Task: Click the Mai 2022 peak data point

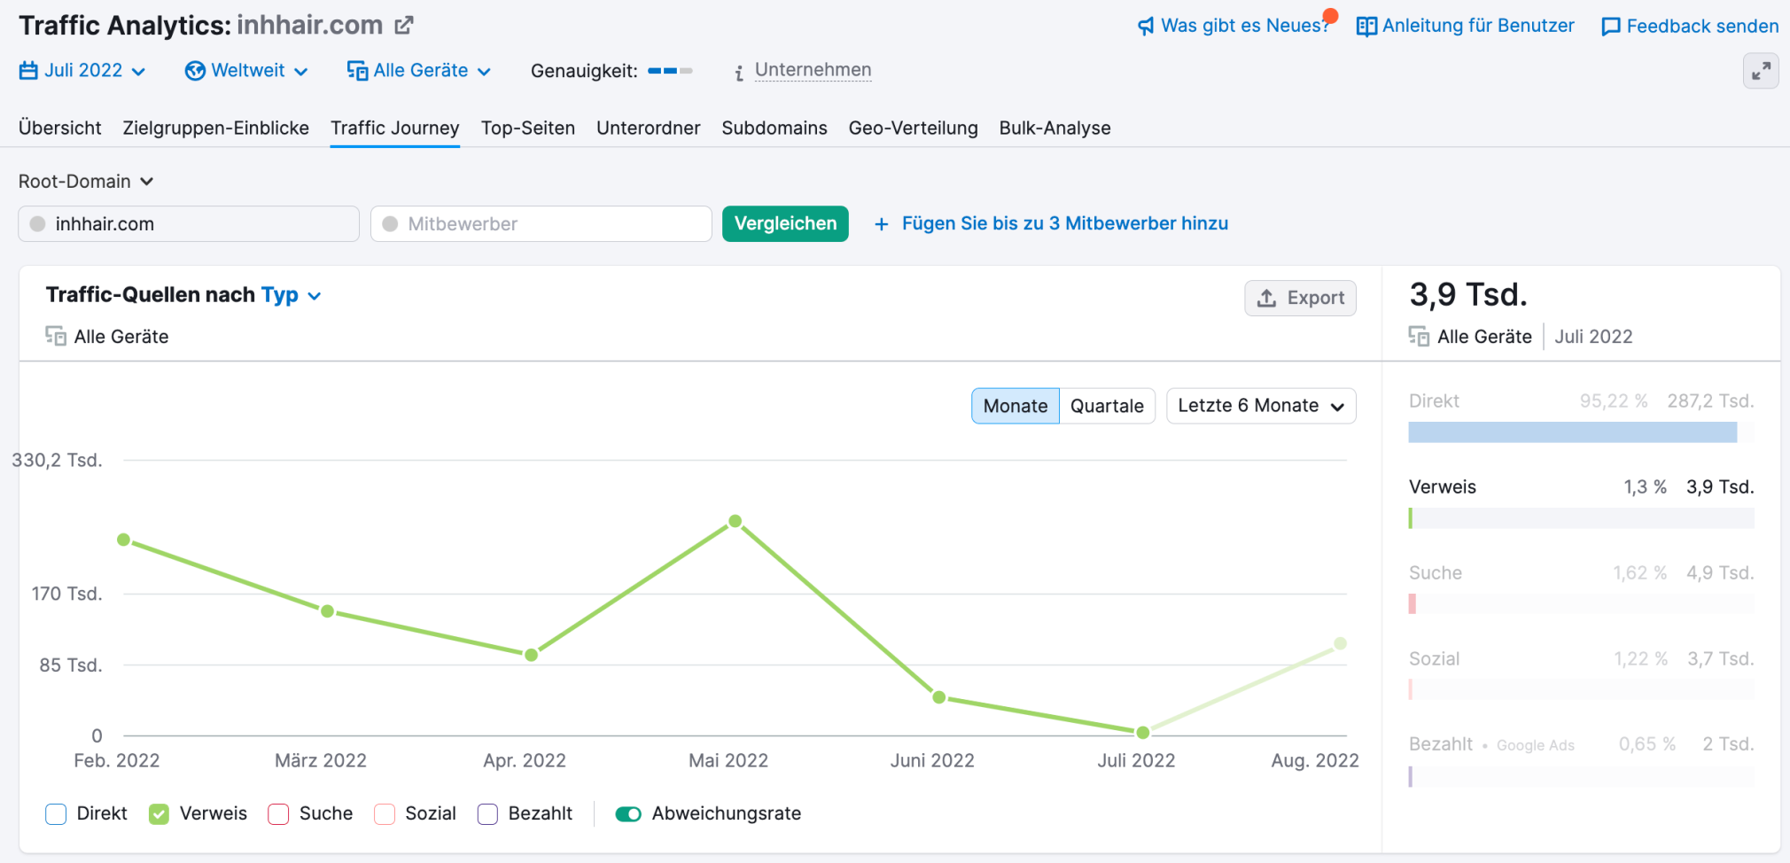Action: tap(735, 521)
